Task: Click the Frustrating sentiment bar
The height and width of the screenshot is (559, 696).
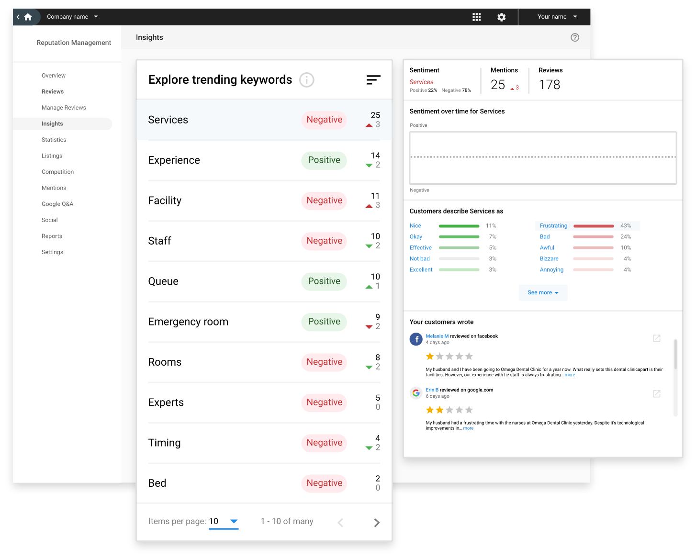Action: 594,225
